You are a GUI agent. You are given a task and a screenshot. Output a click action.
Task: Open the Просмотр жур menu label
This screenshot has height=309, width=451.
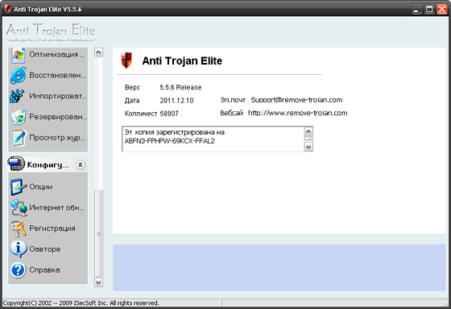coord(57,138)
